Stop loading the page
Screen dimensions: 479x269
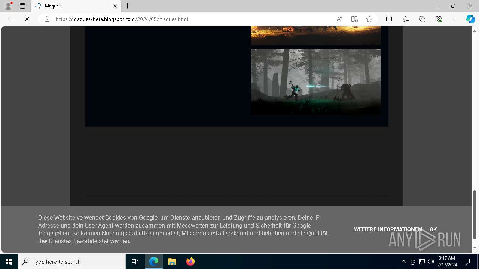(x=27, y=19)
